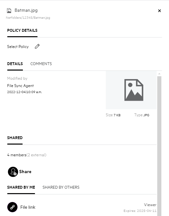The image size is (169, 216).
Task: Click the image preview placeholder thumbnail
Action: [x=131, y=90]
